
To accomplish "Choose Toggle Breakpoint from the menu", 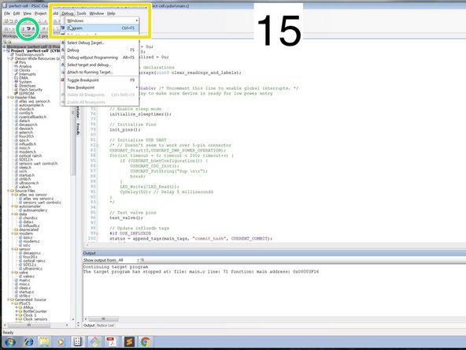I will coord(99,80).
